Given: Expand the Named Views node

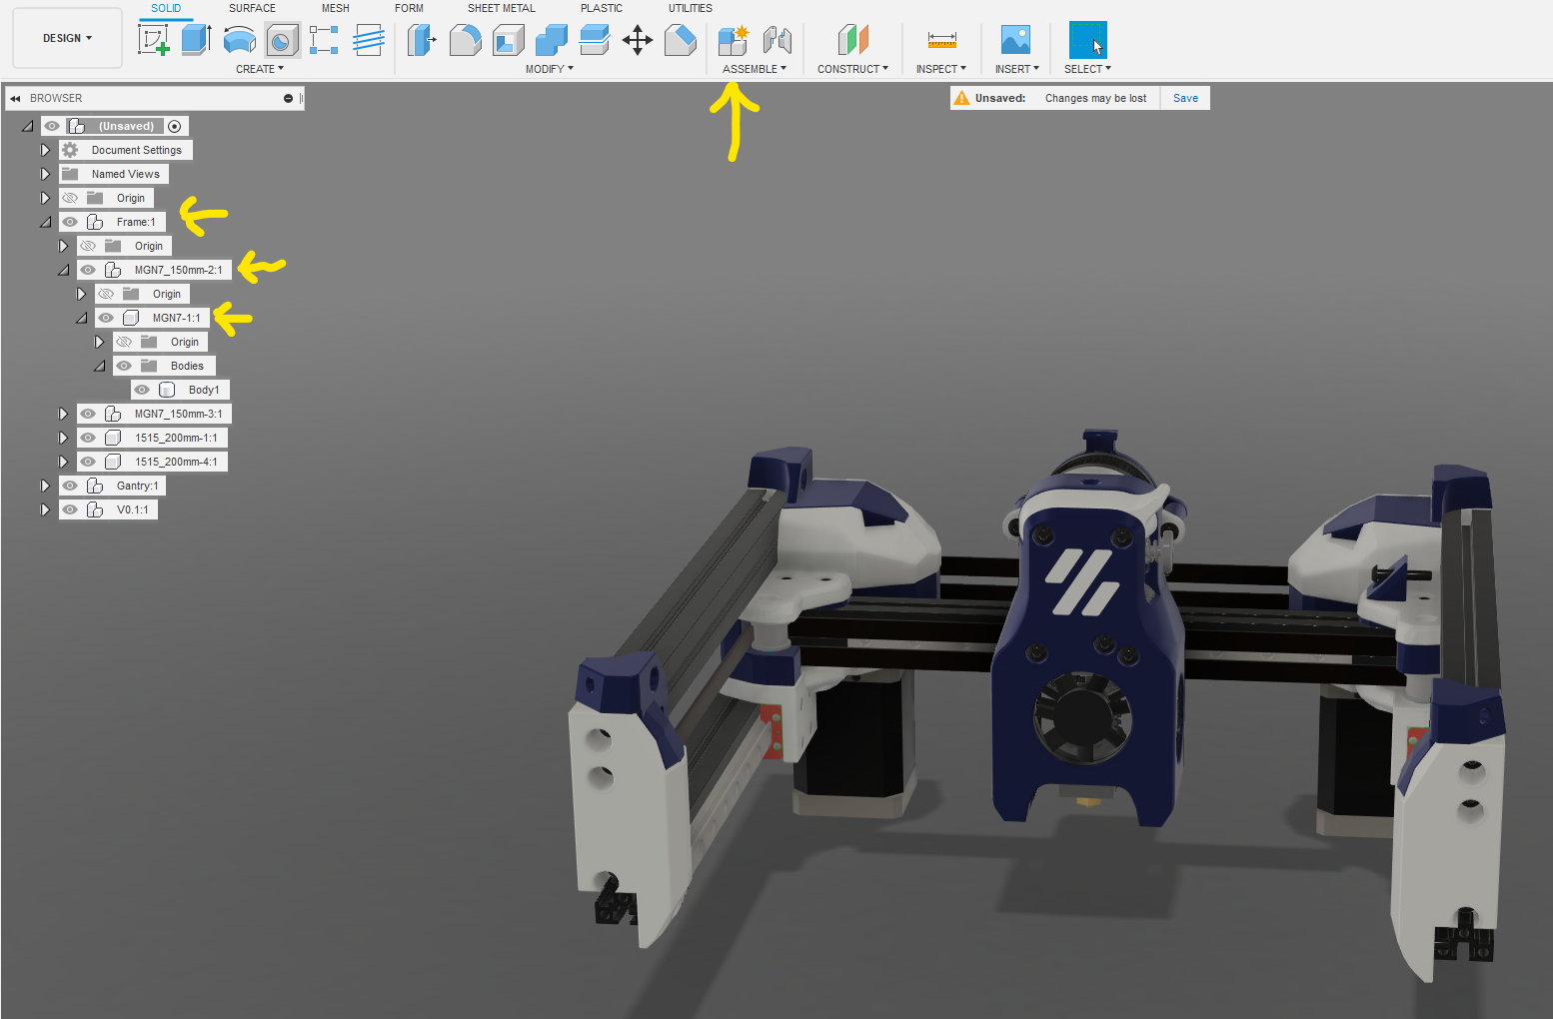Looking at the screenshot, I should pyautogui.click(x=45, y=174).
